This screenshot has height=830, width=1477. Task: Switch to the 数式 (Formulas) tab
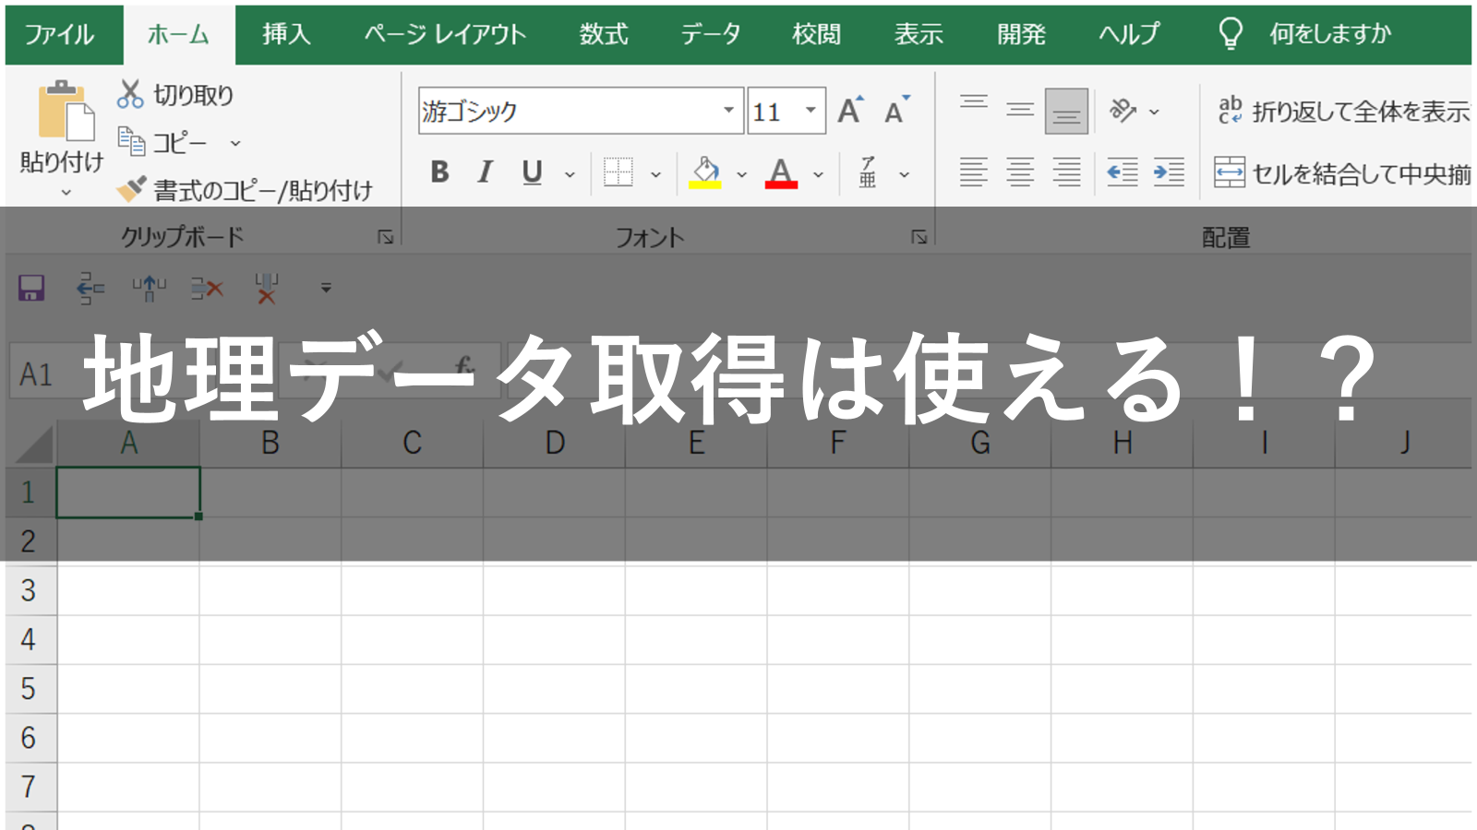[x=604, y=35]
